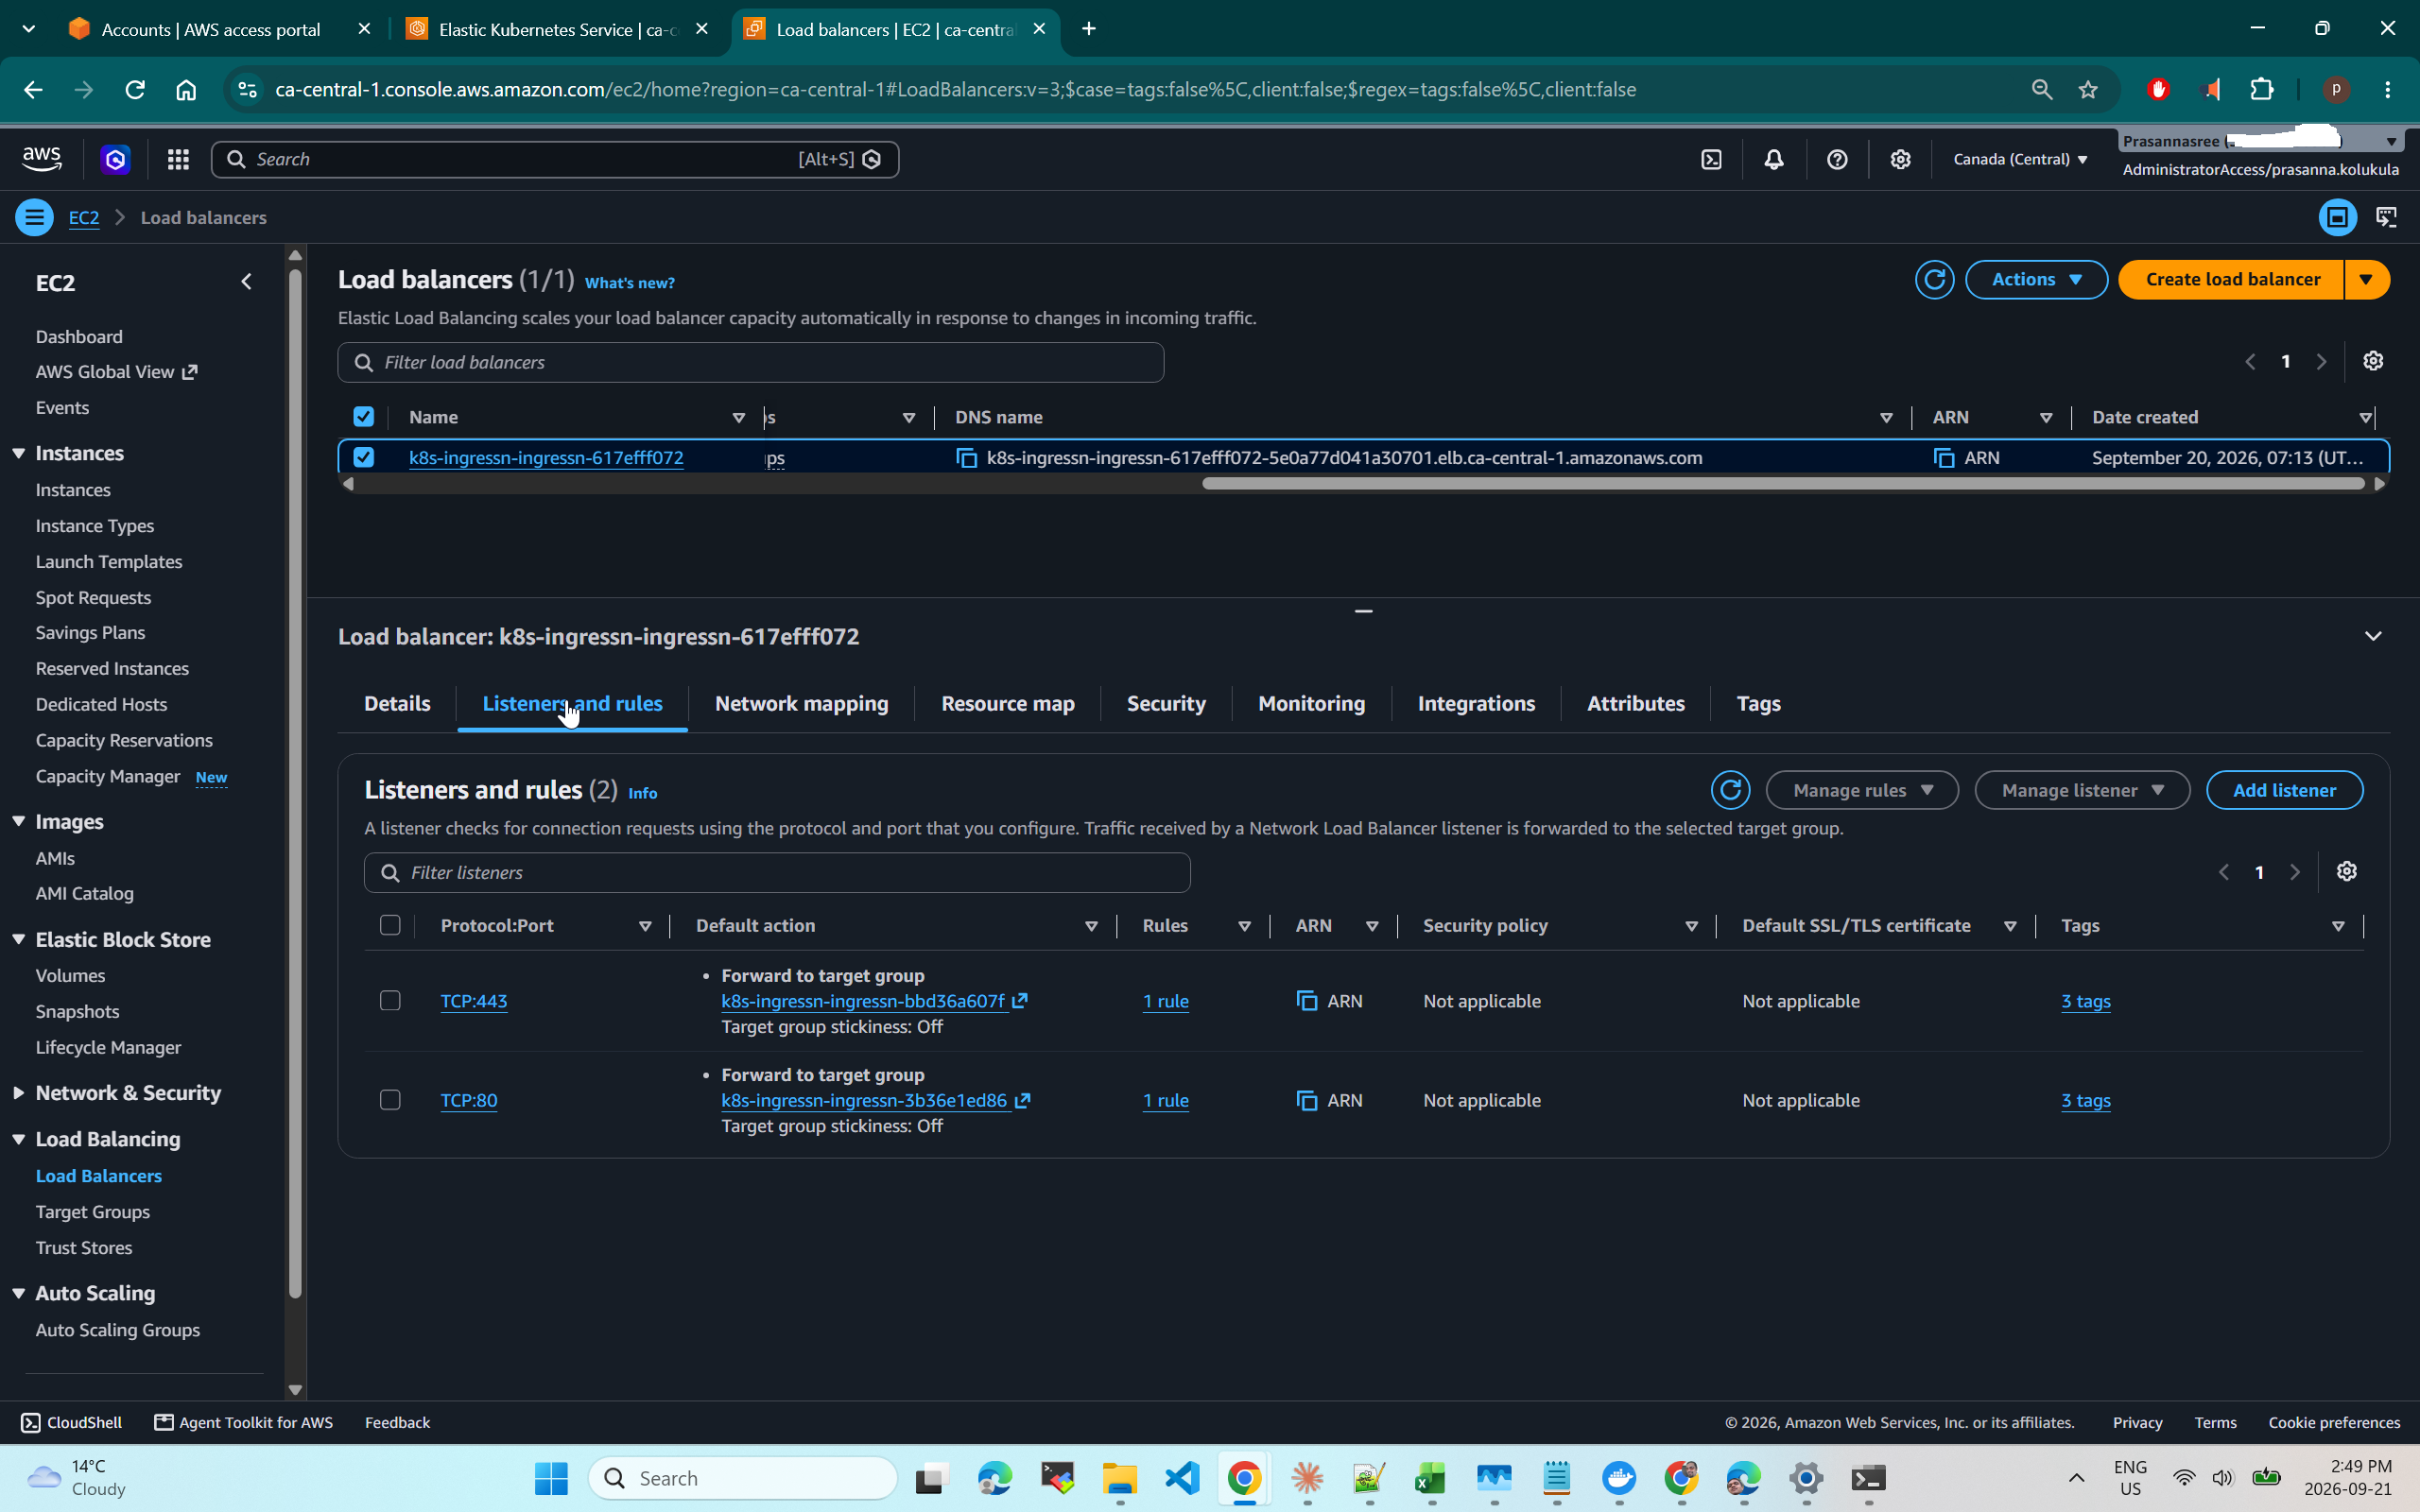Screen dimensions: 2420x1512
Task: Click the load balancers horizontal scrollbar
Action: (1782, 484)
